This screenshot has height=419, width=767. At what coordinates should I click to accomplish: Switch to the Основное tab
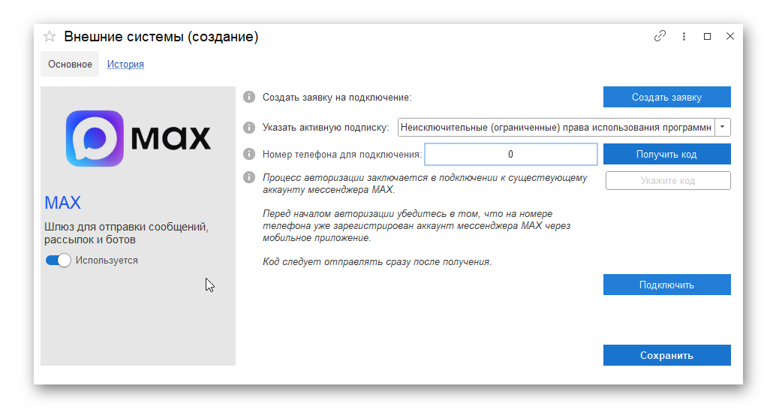point(70,64)
